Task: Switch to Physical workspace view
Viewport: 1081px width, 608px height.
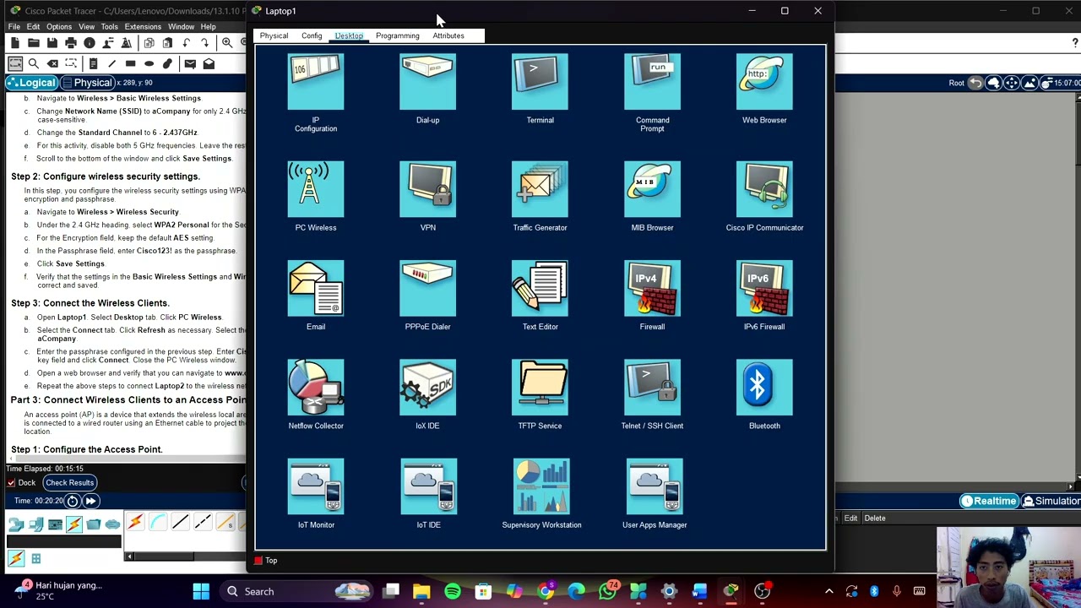Action: [x=86, y=83]
